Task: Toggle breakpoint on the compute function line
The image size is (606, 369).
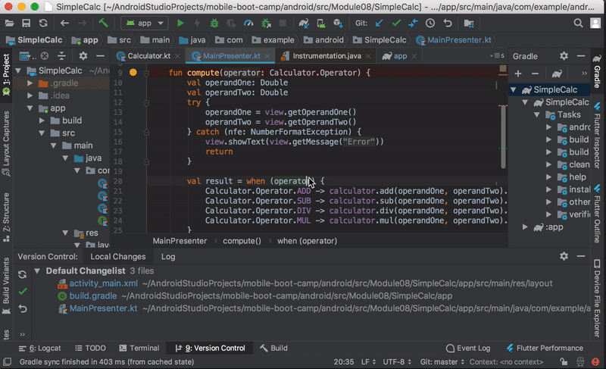Action: point(133,73)
